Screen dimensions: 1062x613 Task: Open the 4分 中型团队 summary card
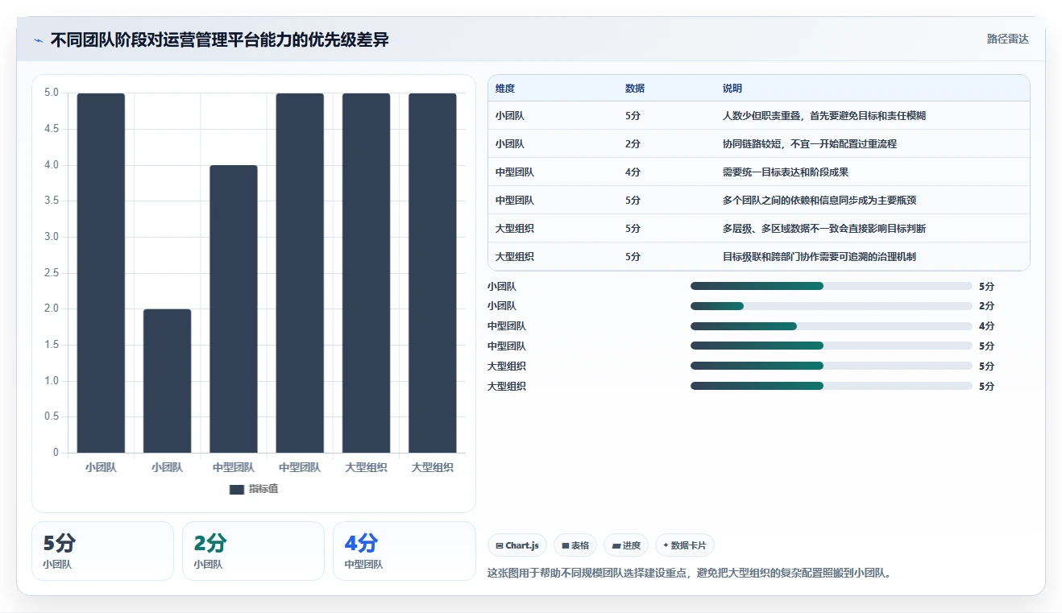point(404,551)
